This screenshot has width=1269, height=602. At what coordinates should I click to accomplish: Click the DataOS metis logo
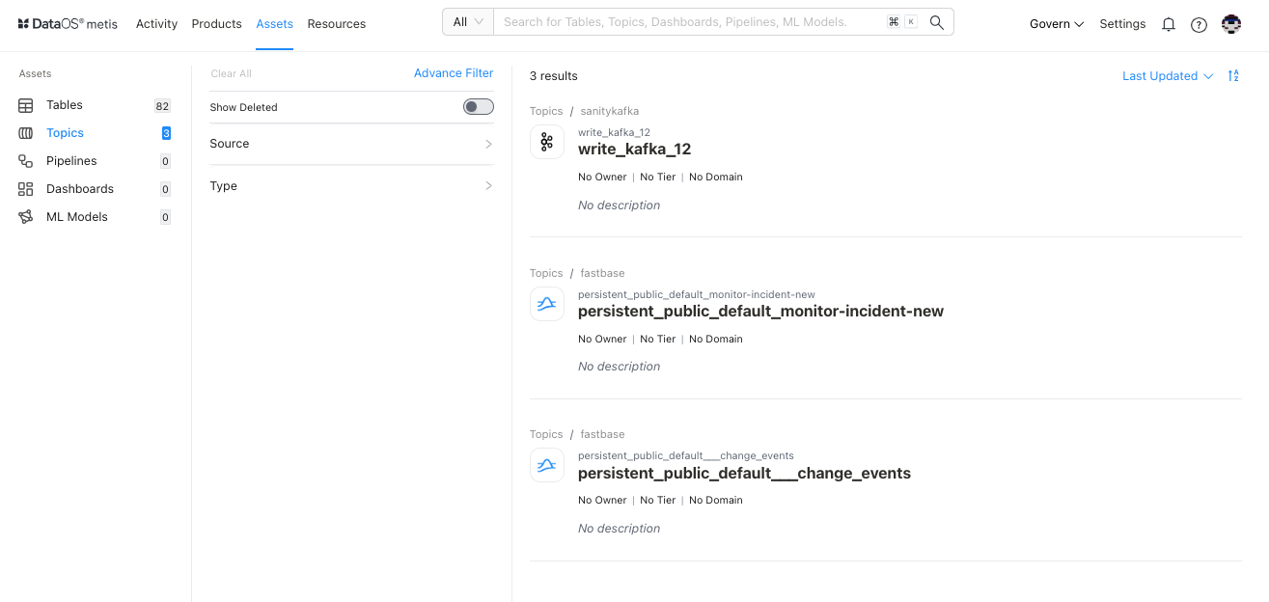coord(68,24)
